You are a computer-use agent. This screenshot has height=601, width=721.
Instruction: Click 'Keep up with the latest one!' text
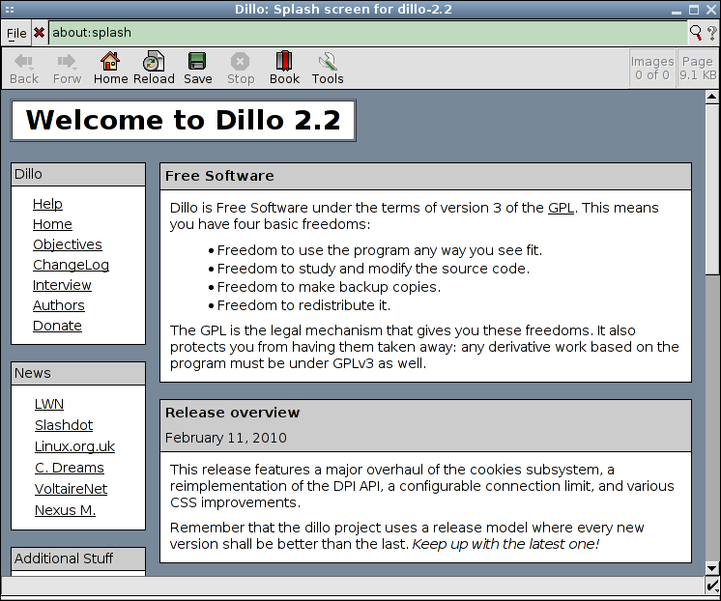tap(505, 544)
